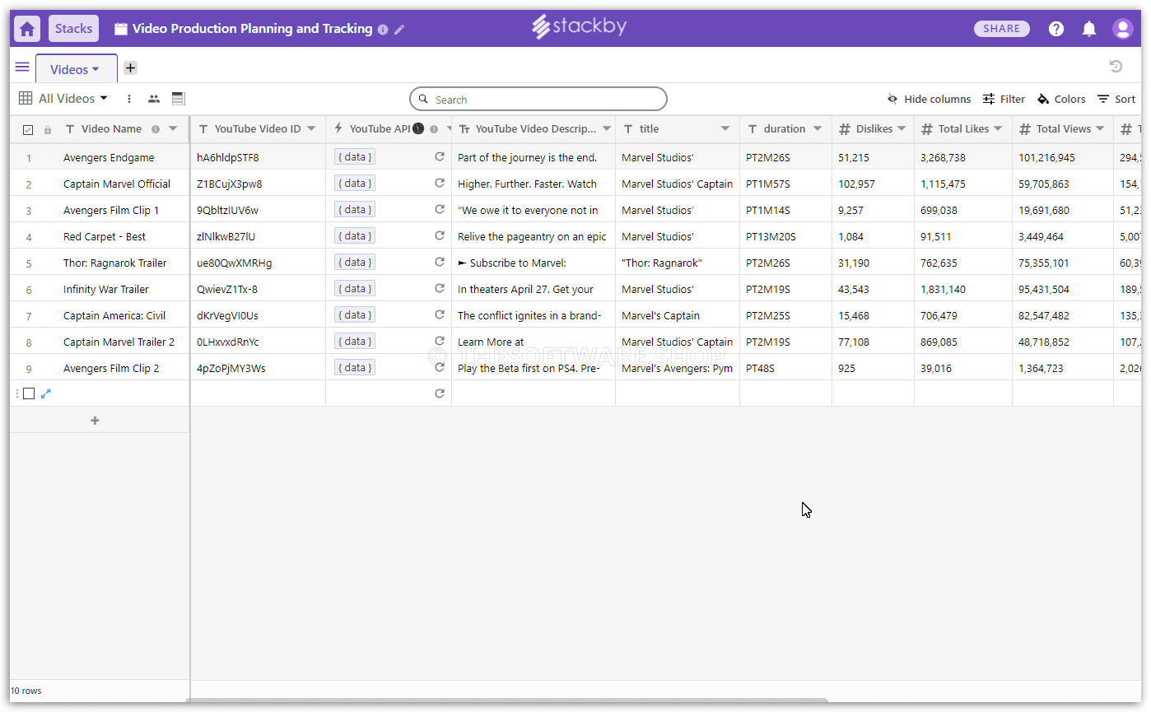Open the Sort options
This screenshot has width=1151, height=712.
coord(1116,99)
